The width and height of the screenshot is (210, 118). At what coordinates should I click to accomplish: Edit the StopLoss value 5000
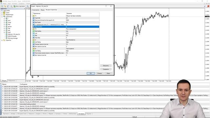[82, 20]
